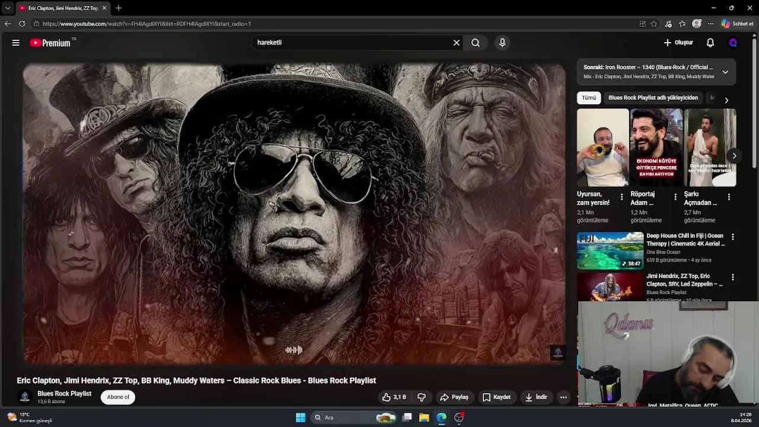Click the channel watermark on video corner
The height and width of the screenshot is (427, 759).
(557, 353)
